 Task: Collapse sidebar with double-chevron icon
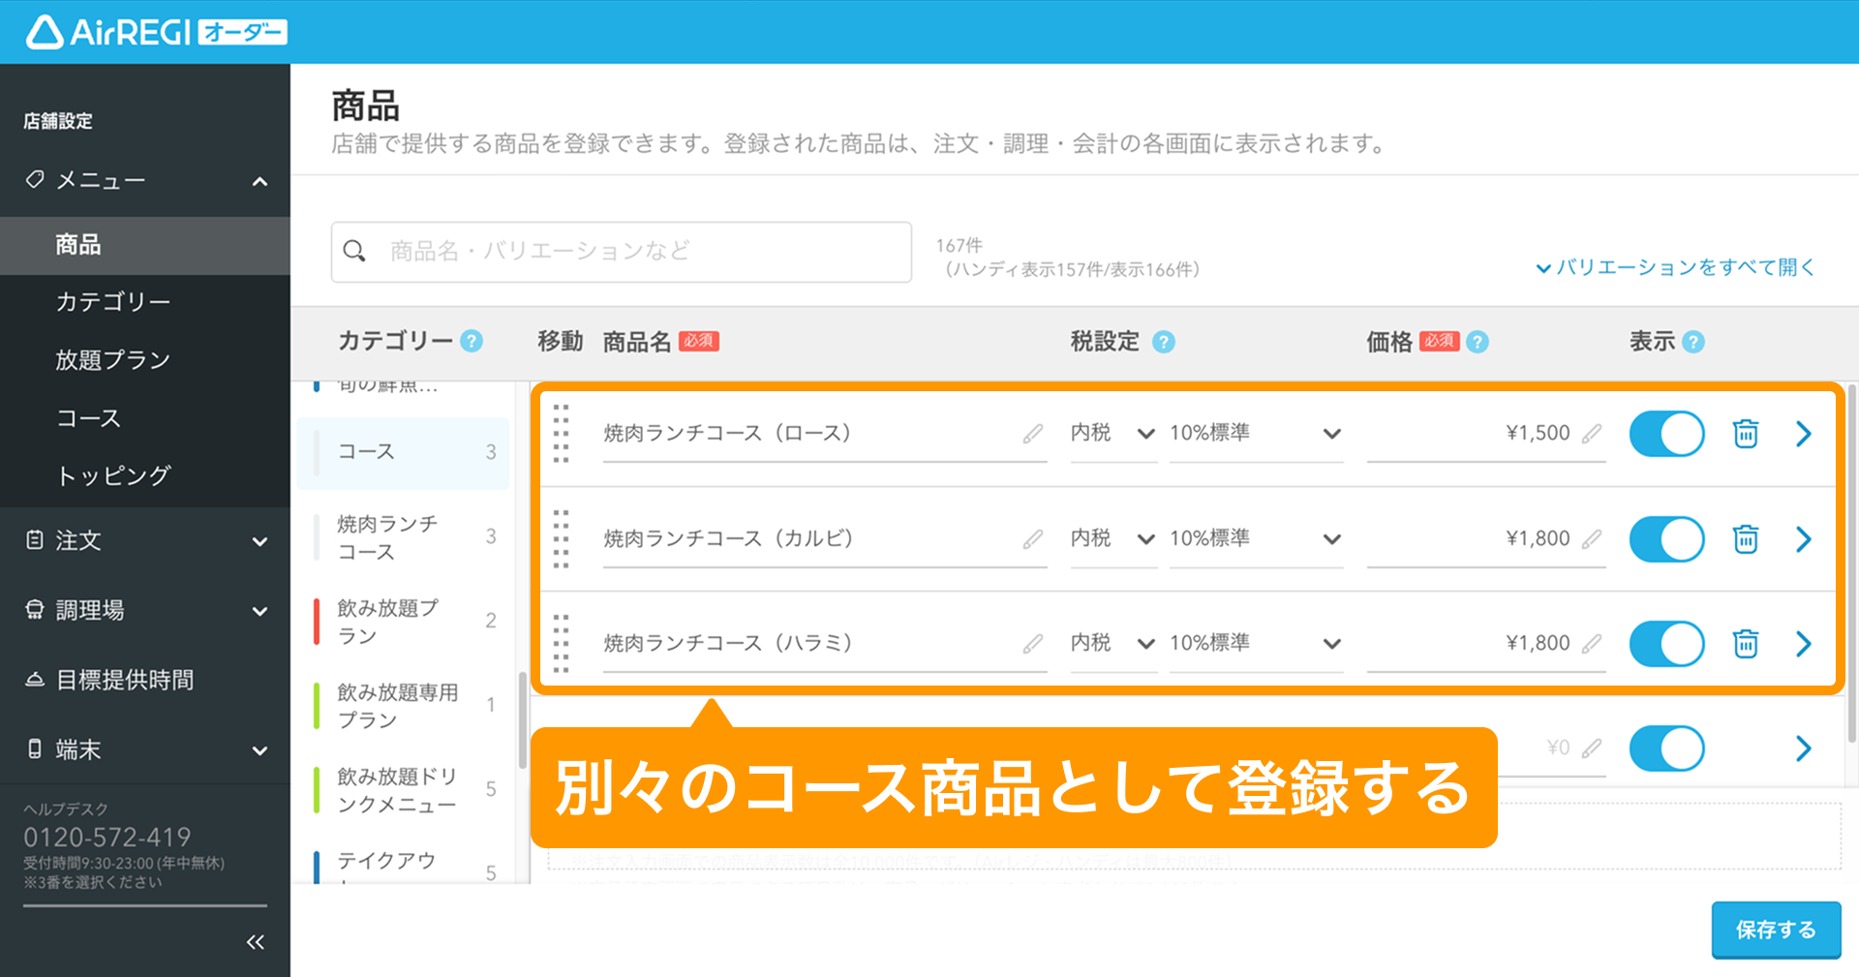[255, 942]
